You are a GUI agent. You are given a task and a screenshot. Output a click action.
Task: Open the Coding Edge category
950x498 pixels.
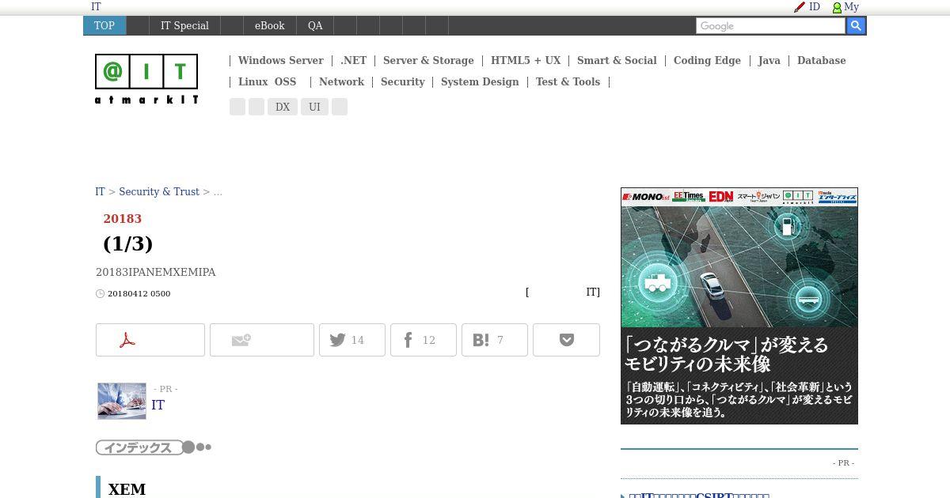(707, 61)
